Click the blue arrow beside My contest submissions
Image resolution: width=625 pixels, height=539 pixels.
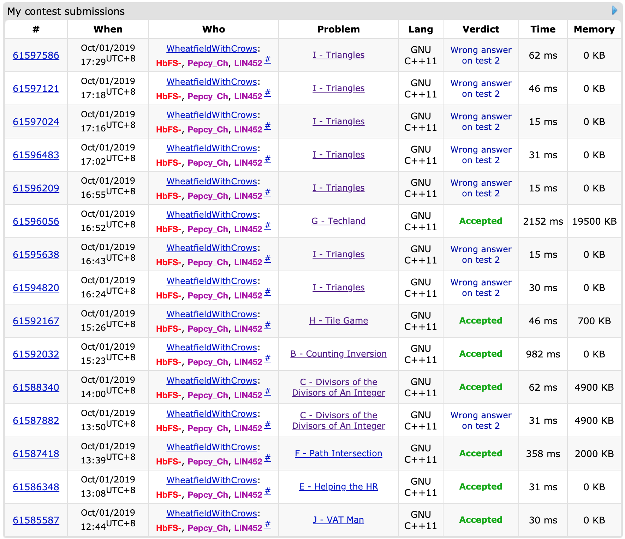click(x=614, y=11)
